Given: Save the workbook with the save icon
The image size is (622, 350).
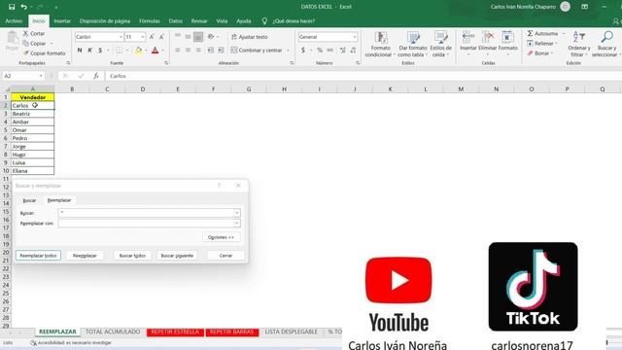Looking at the screenshot, I should coord(12,7).
